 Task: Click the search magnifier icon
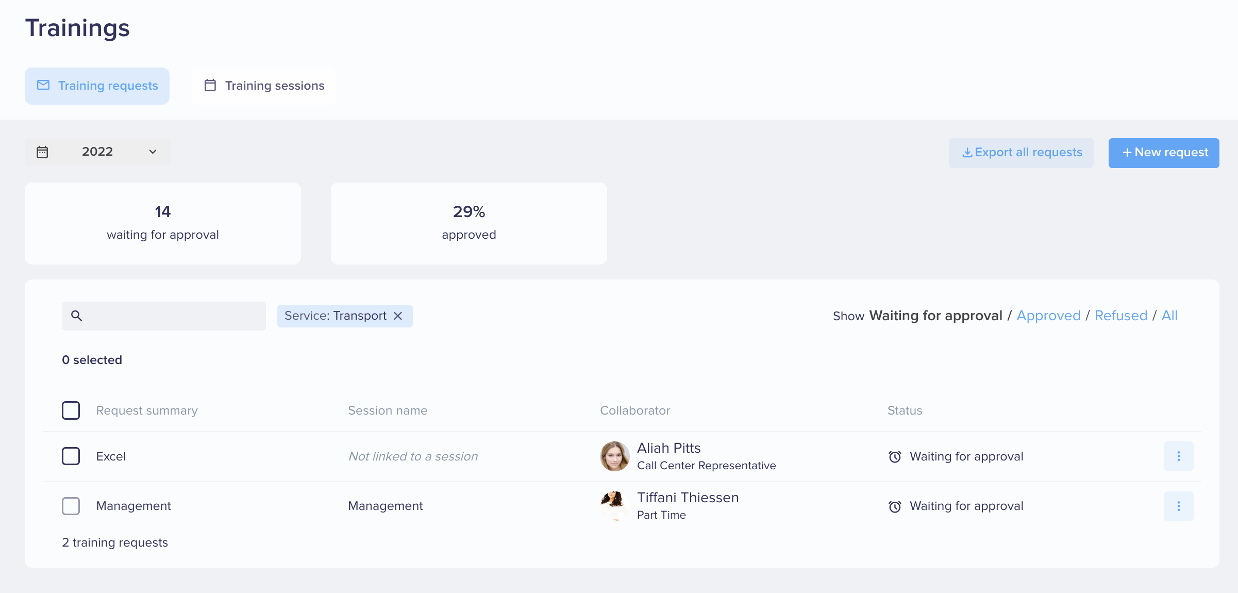[x=76, y=316]
